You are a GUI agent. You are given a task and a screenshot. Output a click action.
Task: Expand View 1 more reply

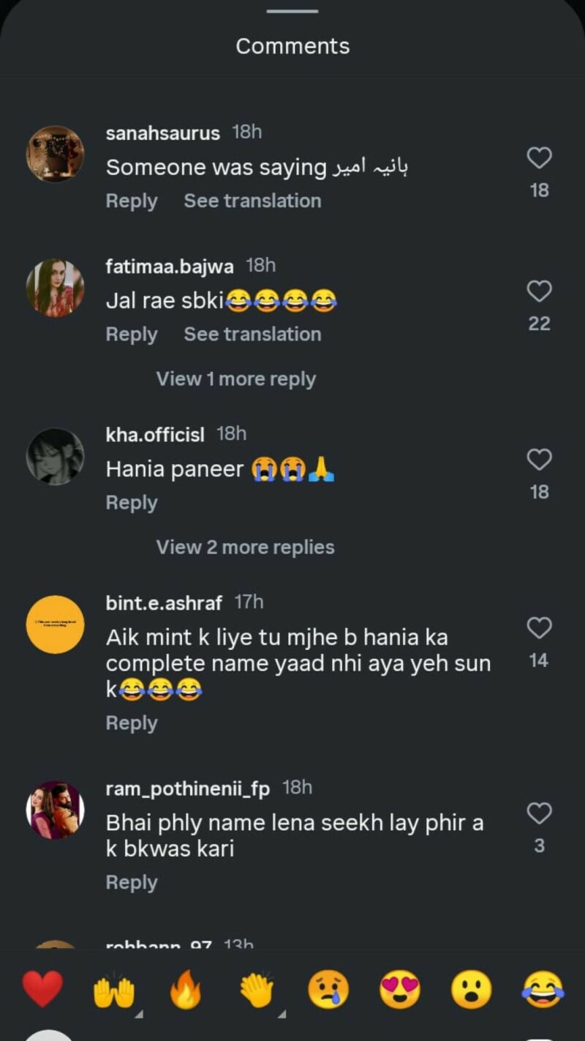(x=235, y=379)
